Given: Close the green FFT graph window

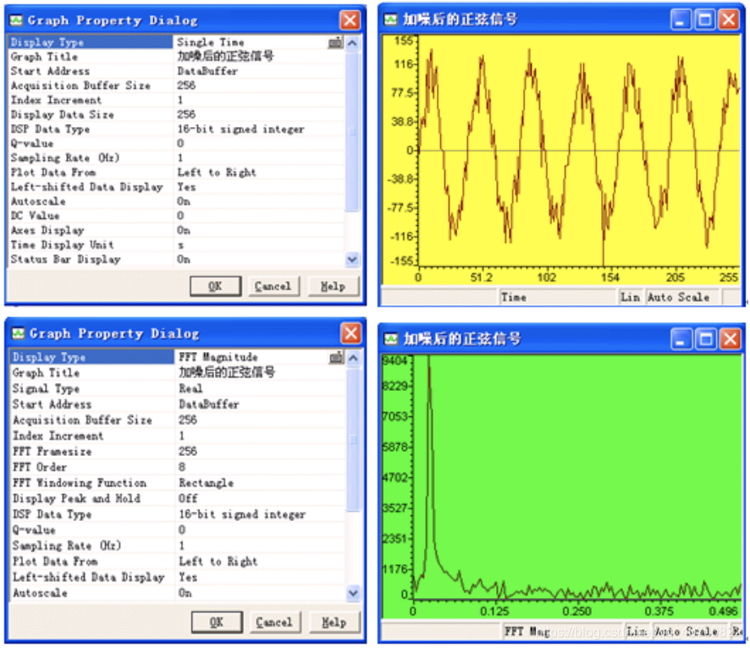Looking at the screenshot, I should (x=731, y=339).
